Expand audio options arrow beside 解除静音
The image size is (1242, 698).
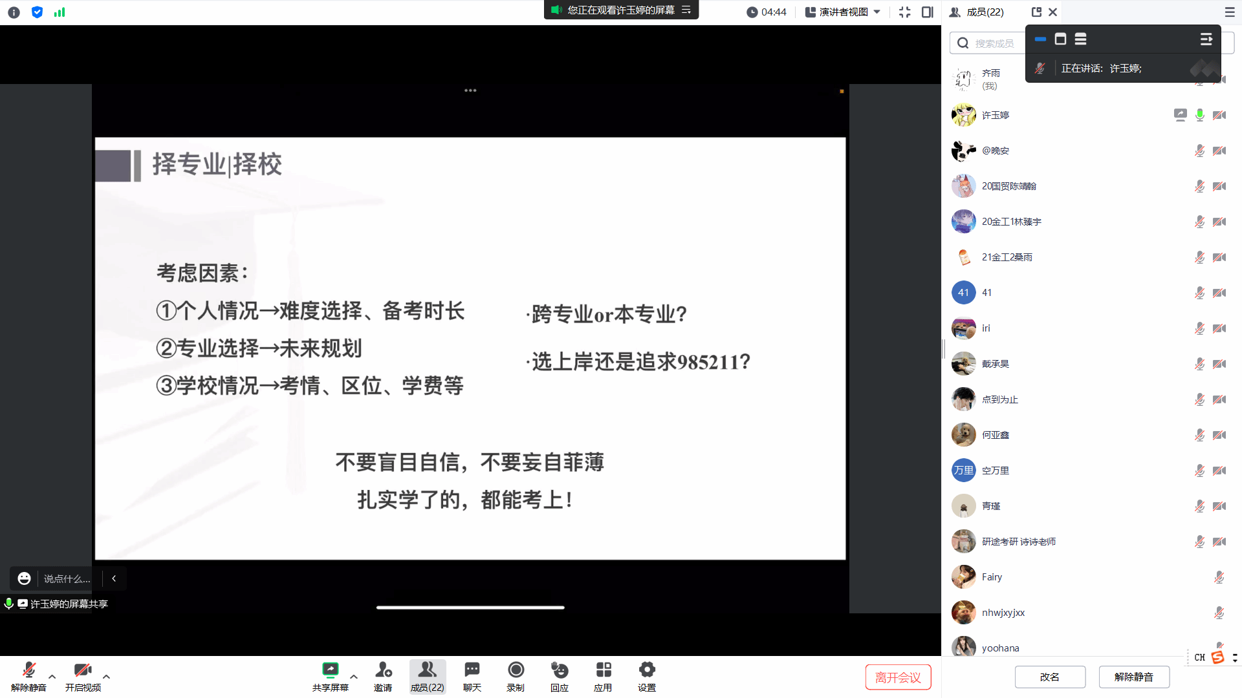pos(52,677)
